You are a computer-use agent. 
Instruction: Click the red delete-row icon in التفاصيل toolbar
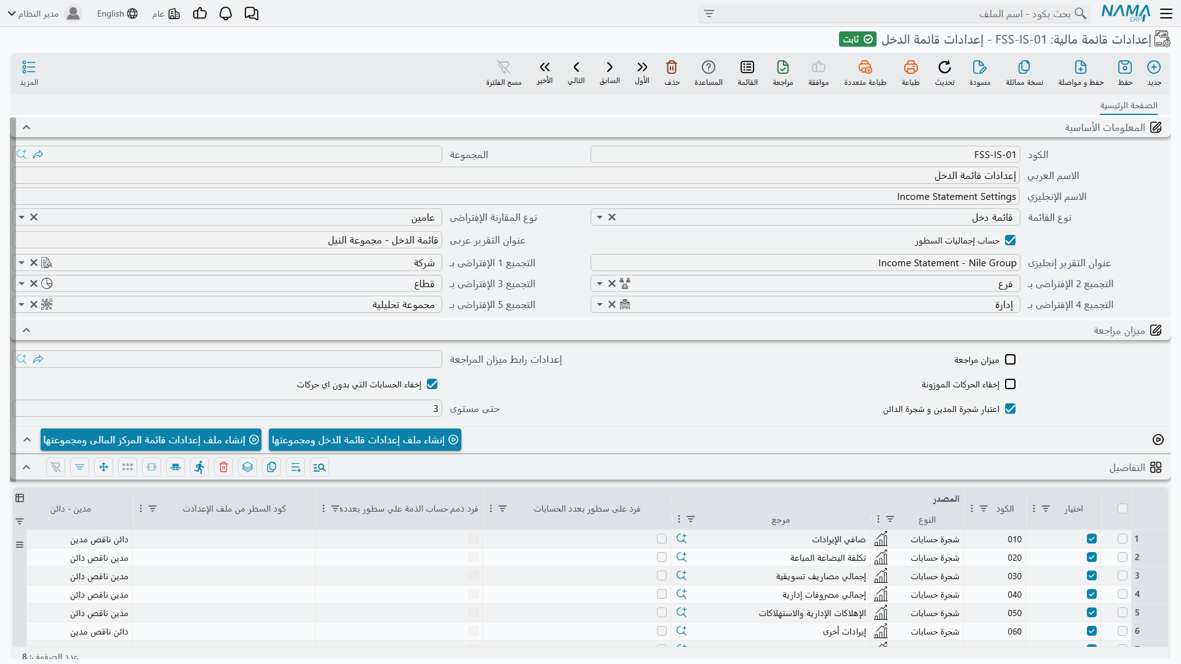pyautogui.click(x=224, y=467)
